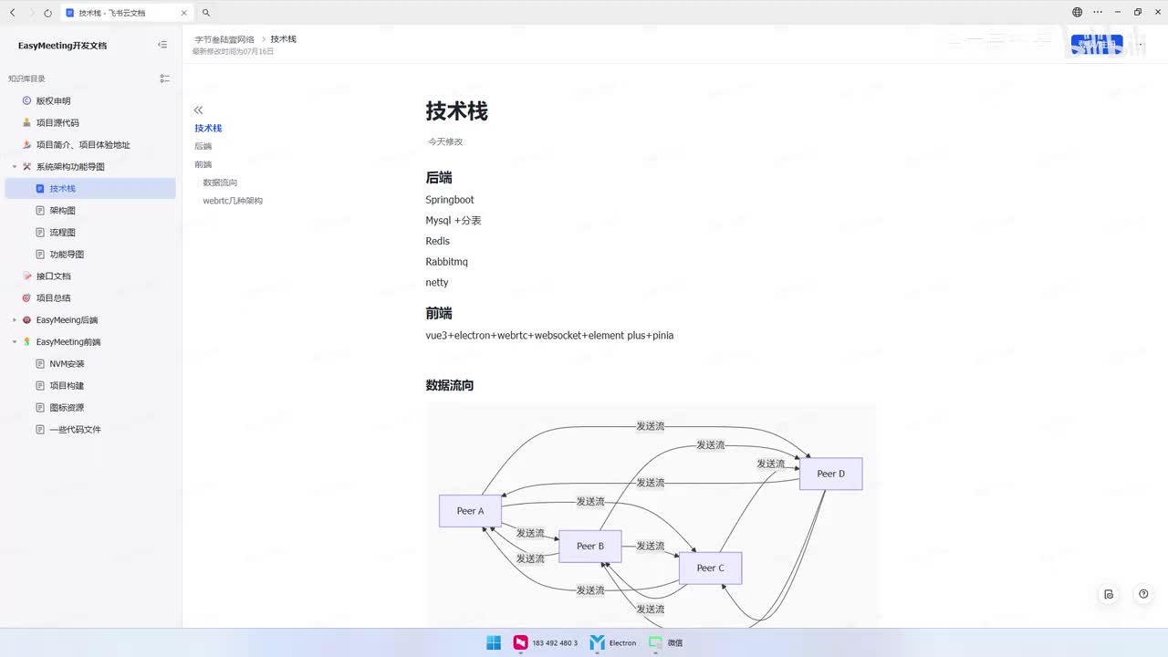Screen dimensions: 1168x657
Task: Open the document header more options menu
Action: 1140,44
